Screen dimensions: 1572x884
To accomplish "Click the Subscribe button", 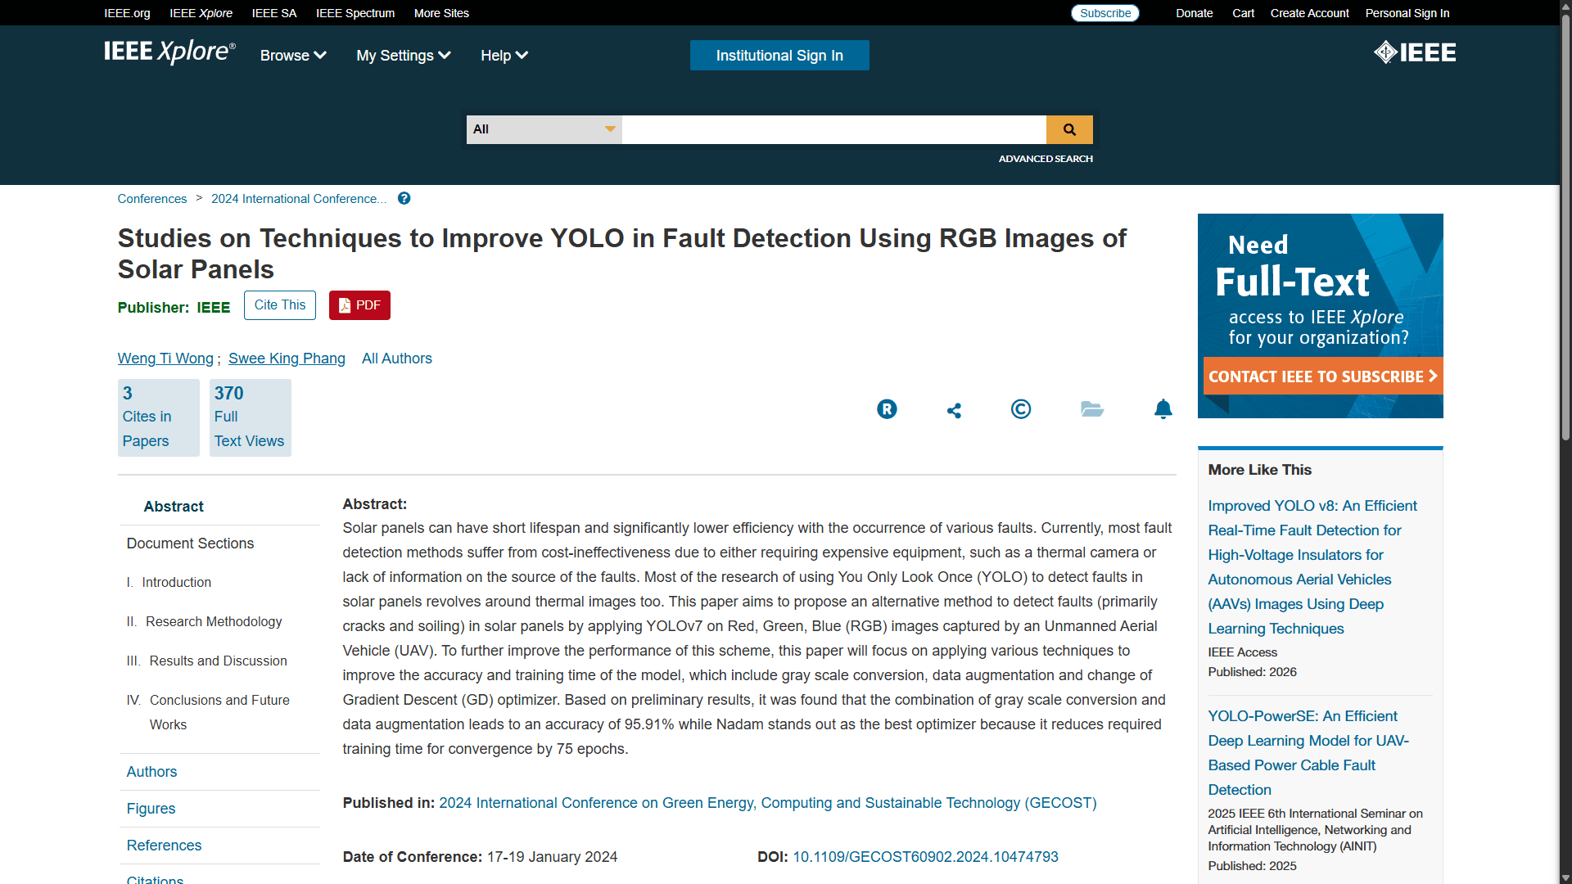I will [x=1105, y=13].
